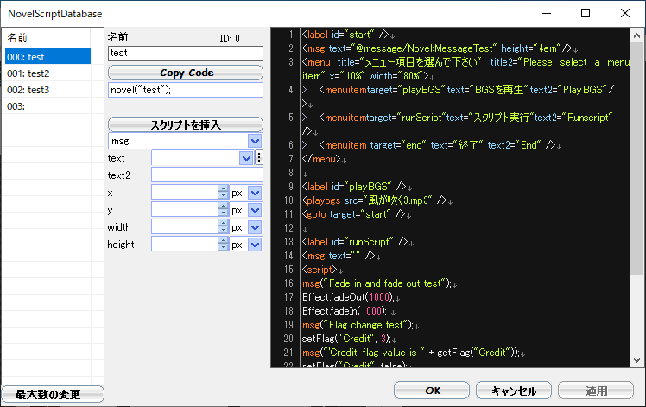646x407 pixels.
Task: Click the code editor scrollbar up arrow
Action: pos(636,35)
